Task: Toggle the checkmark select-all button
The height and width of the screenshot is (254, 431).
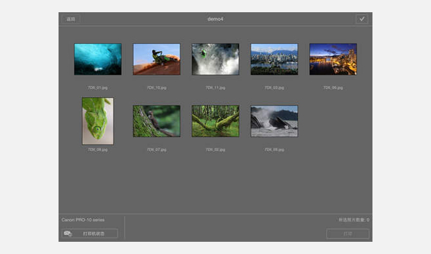Action: coord(362,19)
